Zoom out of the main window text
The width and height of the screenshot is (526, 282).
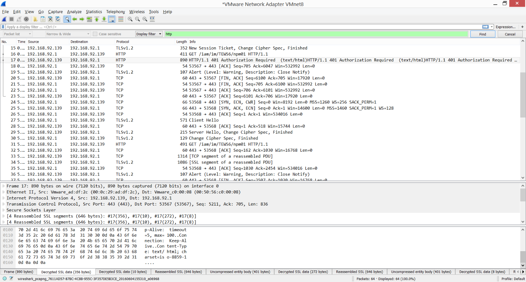(138, 19)
